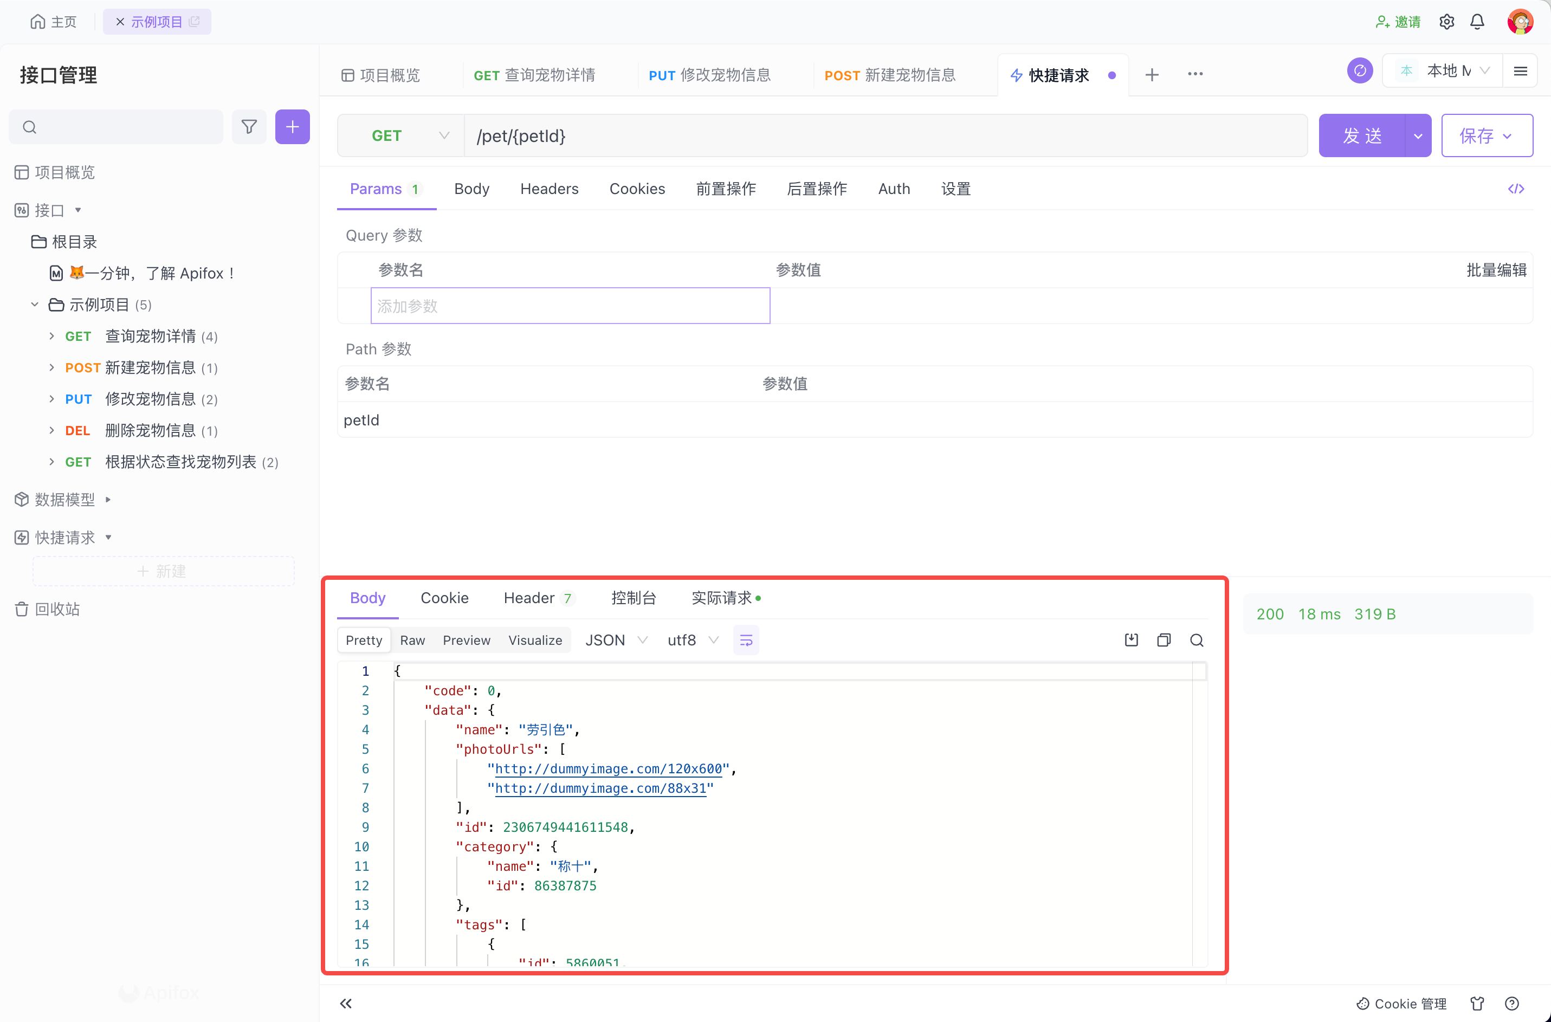The image size is (1551, 1022).
Task: Click the purple plus add-new button
Action: coord(292,127)
